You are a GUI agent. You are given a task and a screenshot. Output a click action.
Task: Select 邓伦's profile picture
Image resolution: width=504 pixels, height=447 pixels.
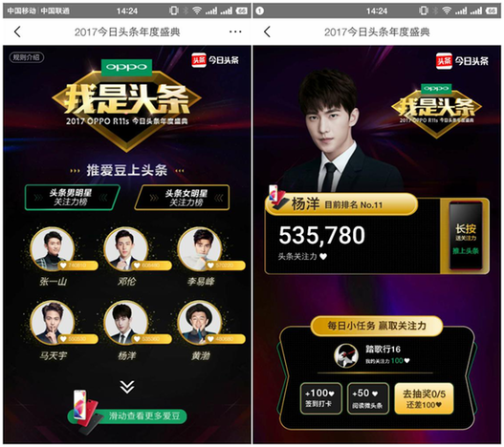tap(126, 248)
